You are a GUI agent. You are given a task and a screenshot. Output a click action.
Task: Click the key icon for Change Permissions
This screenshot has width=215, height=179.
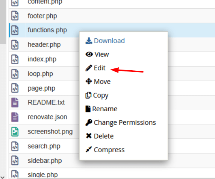(x=89, y=122)
